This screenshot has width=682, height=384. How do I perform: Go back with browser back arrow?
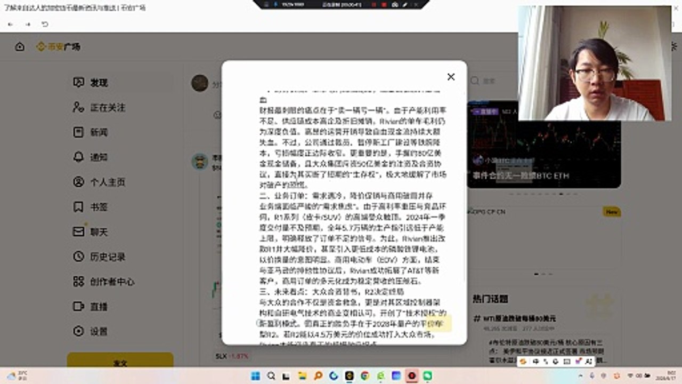point(10,25)
